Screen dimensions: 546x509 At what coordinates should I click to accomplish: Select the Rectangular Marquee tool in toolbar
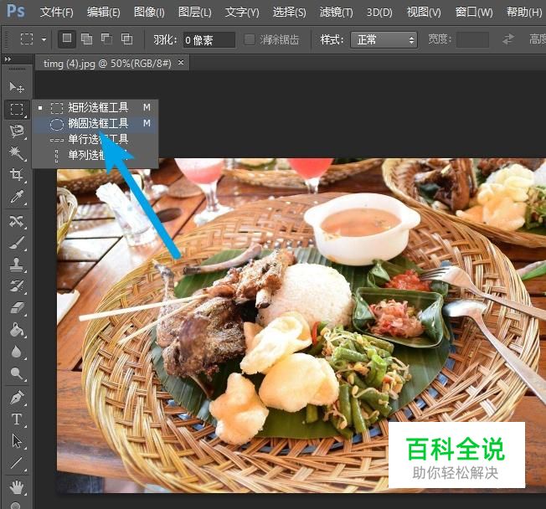point(17,110)
